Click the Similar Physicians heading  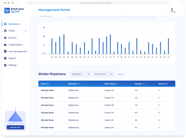tap(52, 74)
